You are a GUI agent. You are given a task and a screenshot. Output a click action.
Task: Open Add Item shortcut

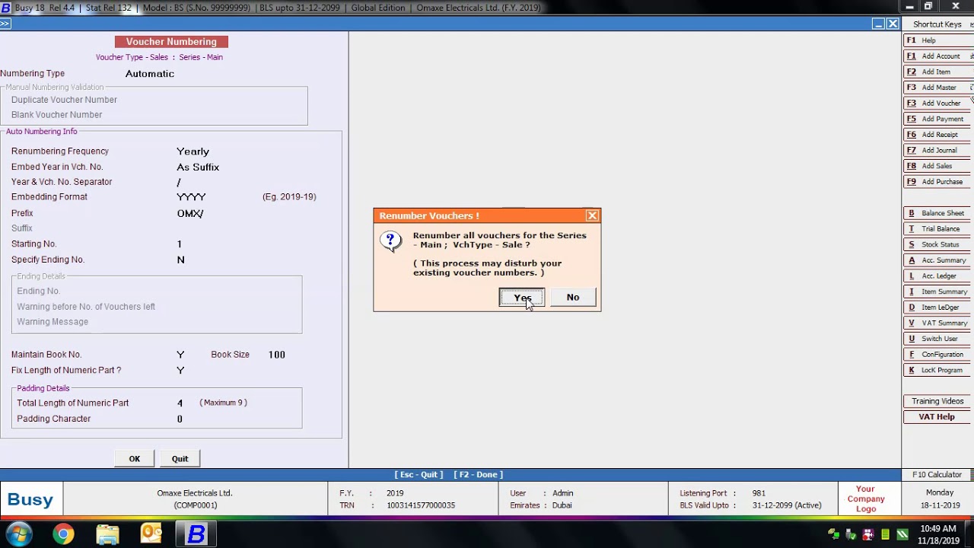937,72
